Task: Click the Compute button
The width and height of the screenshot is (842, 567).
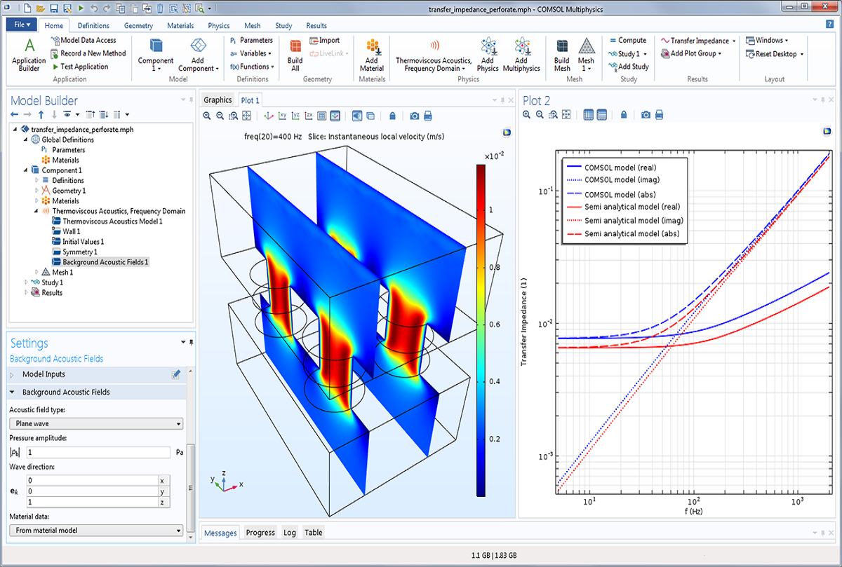Action: [x=627, y=41]
